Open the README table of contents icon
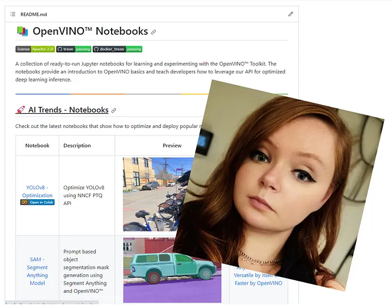 pos(13,14)
